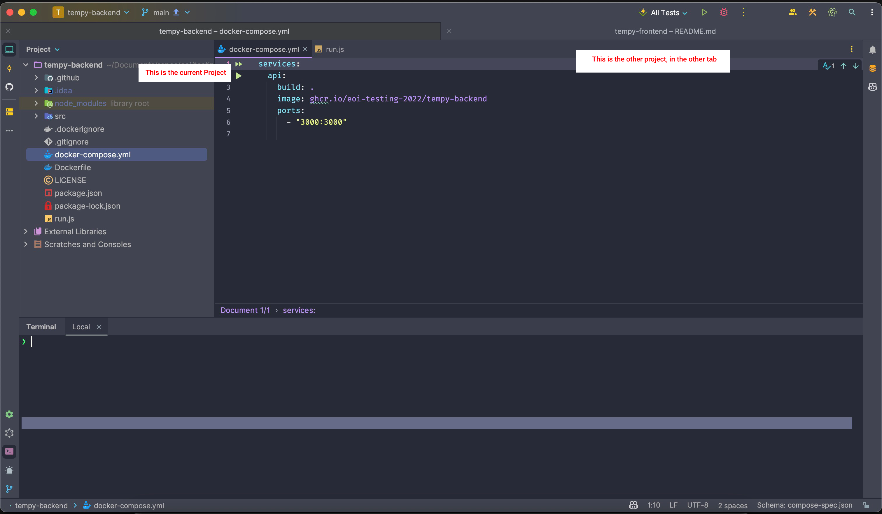Open the Terminal tool window icon
Screen dimensions: 882x514
click(x=9, y=451)
